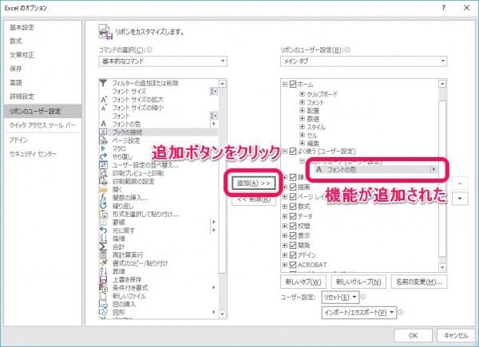Click the format painter icon

[x=103, y=263]
